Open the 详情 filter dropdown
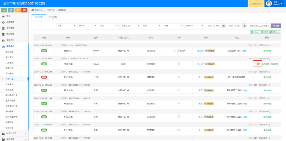Viewport: 286px width, 141px height. [x=173, y=26]
